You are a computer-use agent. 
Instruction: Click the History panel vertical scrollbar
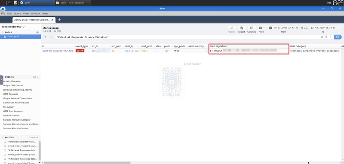pos(40,152)
